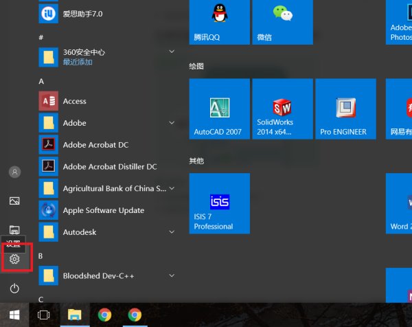Open Access from the app list

pos(75,101)
